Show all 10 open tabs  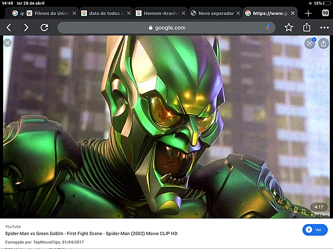click(x=325, y=13)
